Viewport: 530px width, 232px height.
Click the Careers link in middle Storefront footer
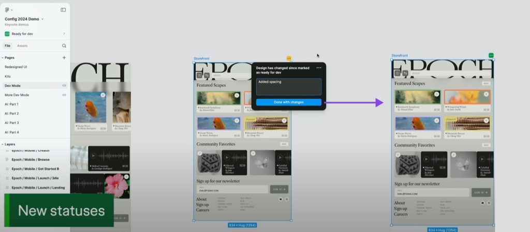(x=202, y=210)
